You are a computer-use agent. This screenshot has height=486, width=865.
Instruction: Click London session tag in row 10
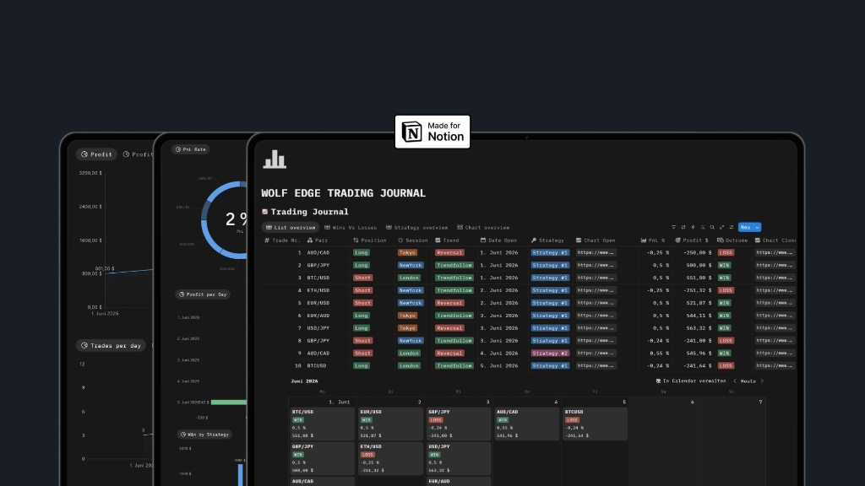tap(409, 365)
